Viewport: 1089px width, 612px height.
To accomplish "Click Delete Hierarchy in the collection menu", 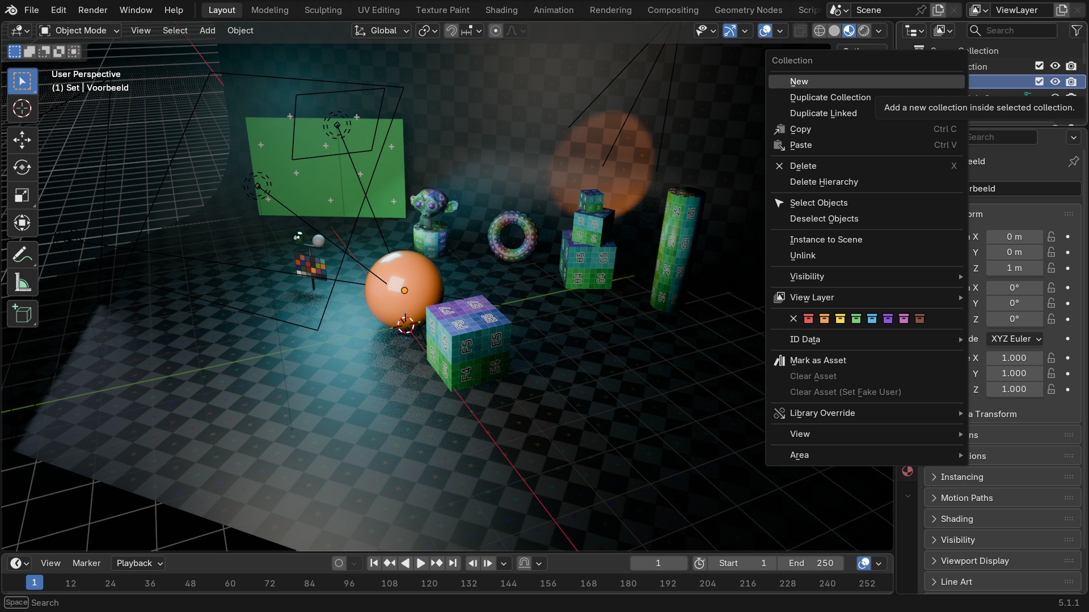I will point(824,182).
